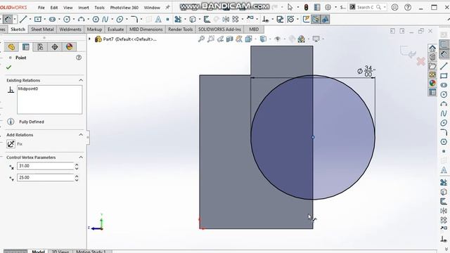Open the FeatureManager design tree tab
This screenshot has width=450, height=253.
click(x=11, y=47)
